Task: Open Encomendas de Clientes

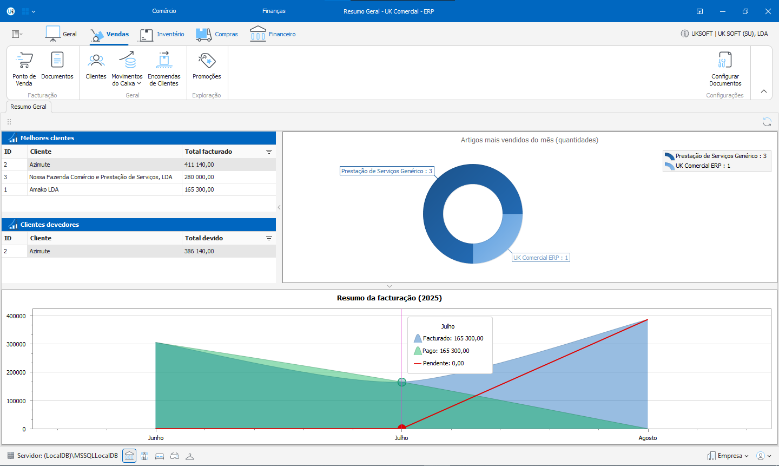Action: click(x=164, y=68)
